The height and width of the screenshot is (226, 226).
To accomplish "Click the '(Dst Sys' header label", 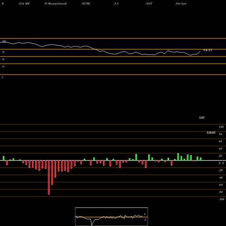I will pyautogui.click(x=181, y=4).
